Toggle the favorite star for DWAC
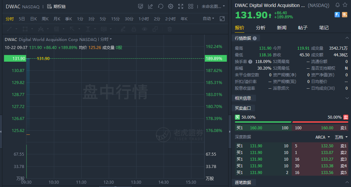Viewport: 351px width, 187px height. (x=345, y=5)
